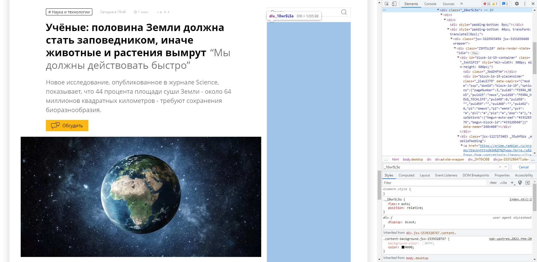Toggle the device emulation mode

(x=394, y=4)
